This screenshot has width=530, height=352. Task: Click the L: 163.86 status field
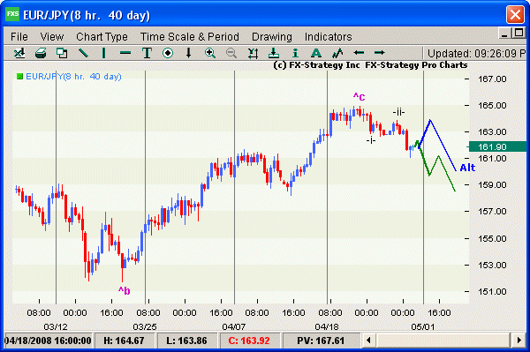tap(186, 341)
